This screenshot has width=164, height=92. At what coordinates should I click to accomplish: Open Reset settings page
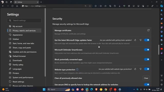24,82
